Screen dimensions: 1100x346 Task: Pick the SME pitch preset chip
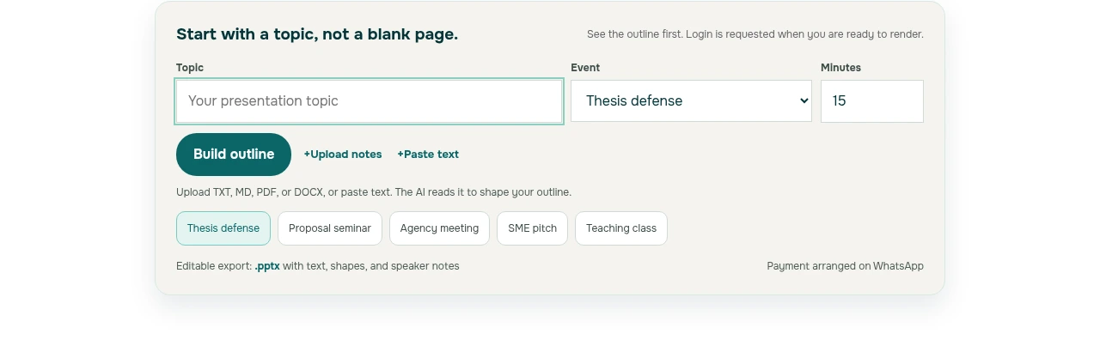532,228
